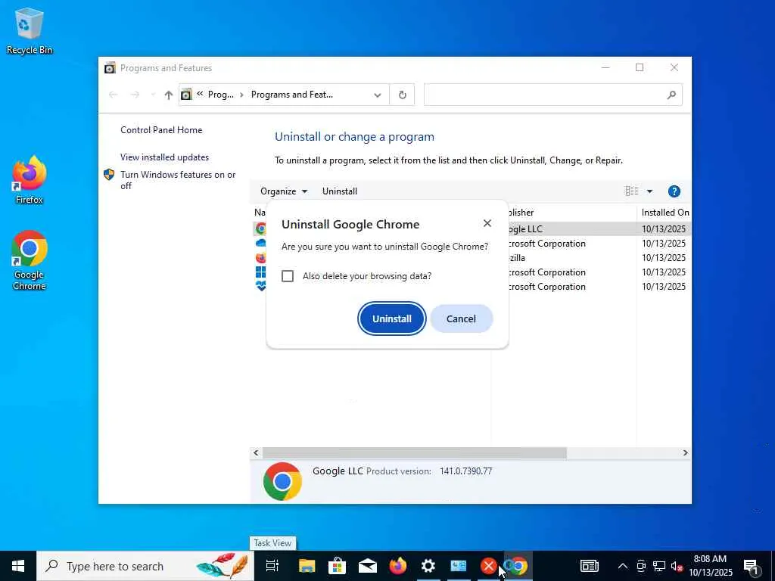The image size is (775, 581).
Task: Select the Firefox desktop shortcut
Action: point(30,180)
